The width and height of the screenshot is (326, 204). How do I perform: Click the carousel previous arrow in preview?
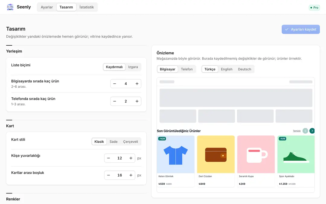tap(305, 131)
